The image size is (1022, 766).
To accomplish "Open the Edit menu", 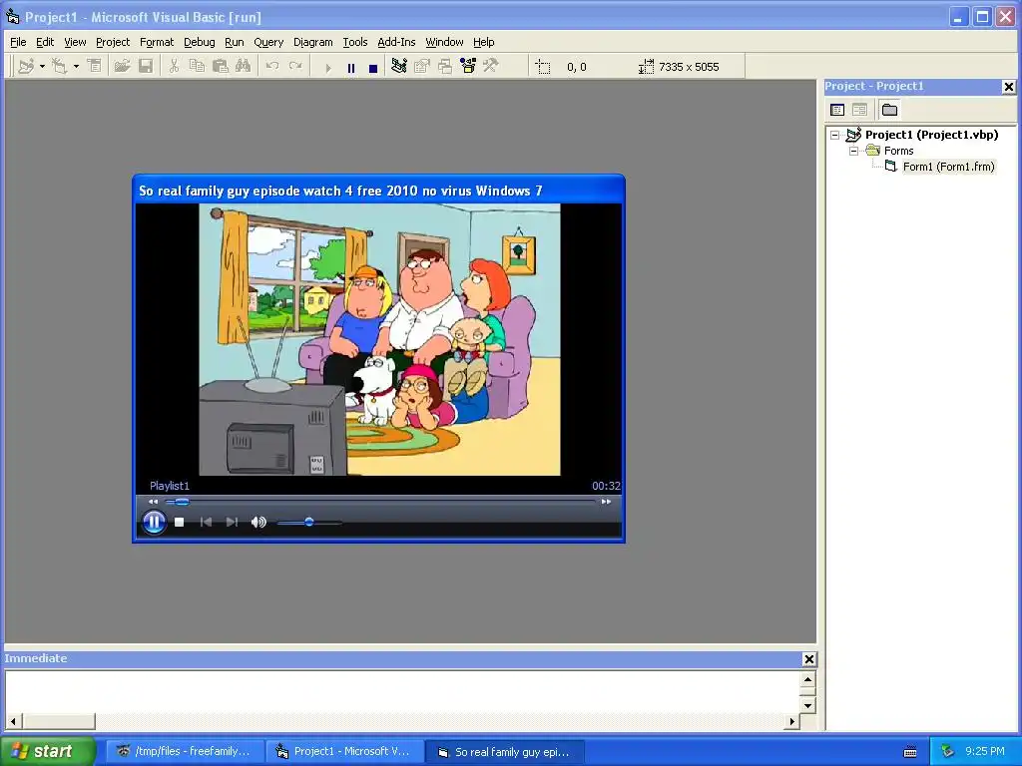I will pos(45,42).
